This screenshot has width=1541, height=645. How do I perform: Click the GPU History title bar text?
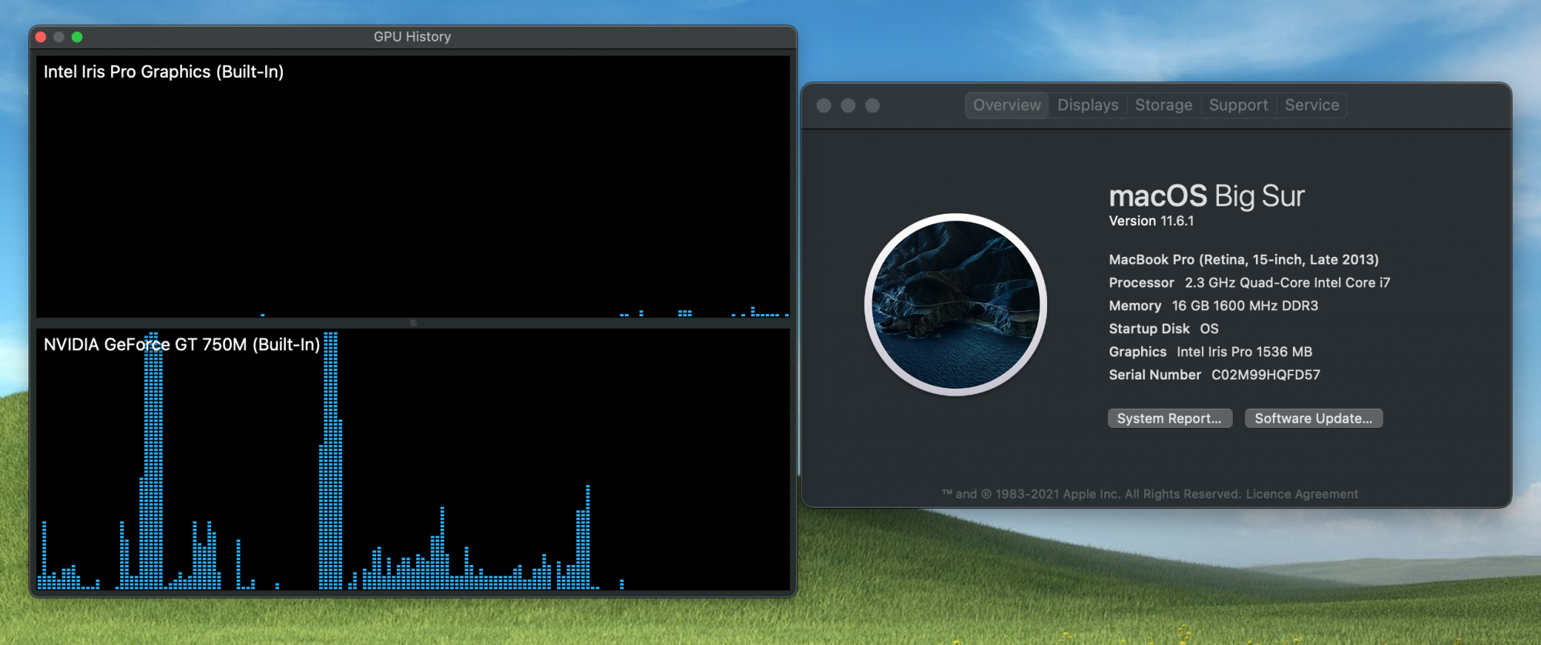click(412, 37)
